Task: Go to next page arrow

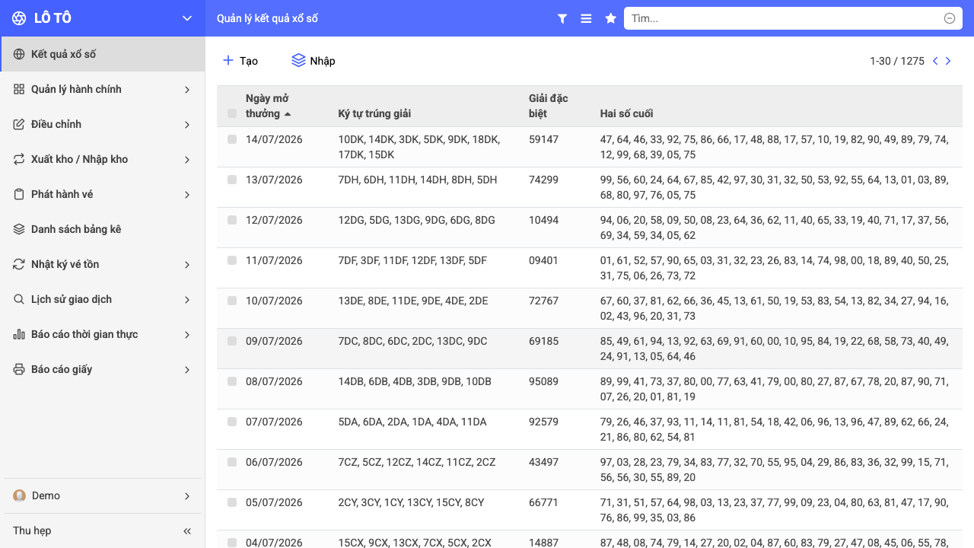Action: tap(948, 61)
